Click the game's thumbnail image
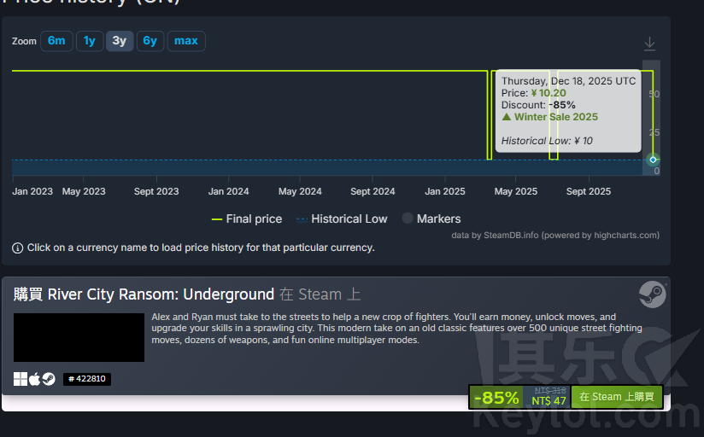 79,337
